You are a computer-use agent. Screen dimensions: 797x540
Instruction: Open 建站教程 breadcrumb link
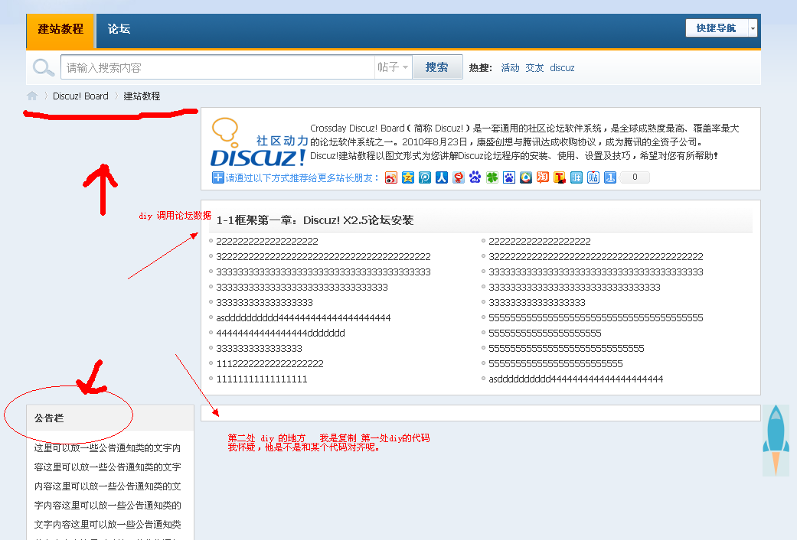click(x=142, y=96)
